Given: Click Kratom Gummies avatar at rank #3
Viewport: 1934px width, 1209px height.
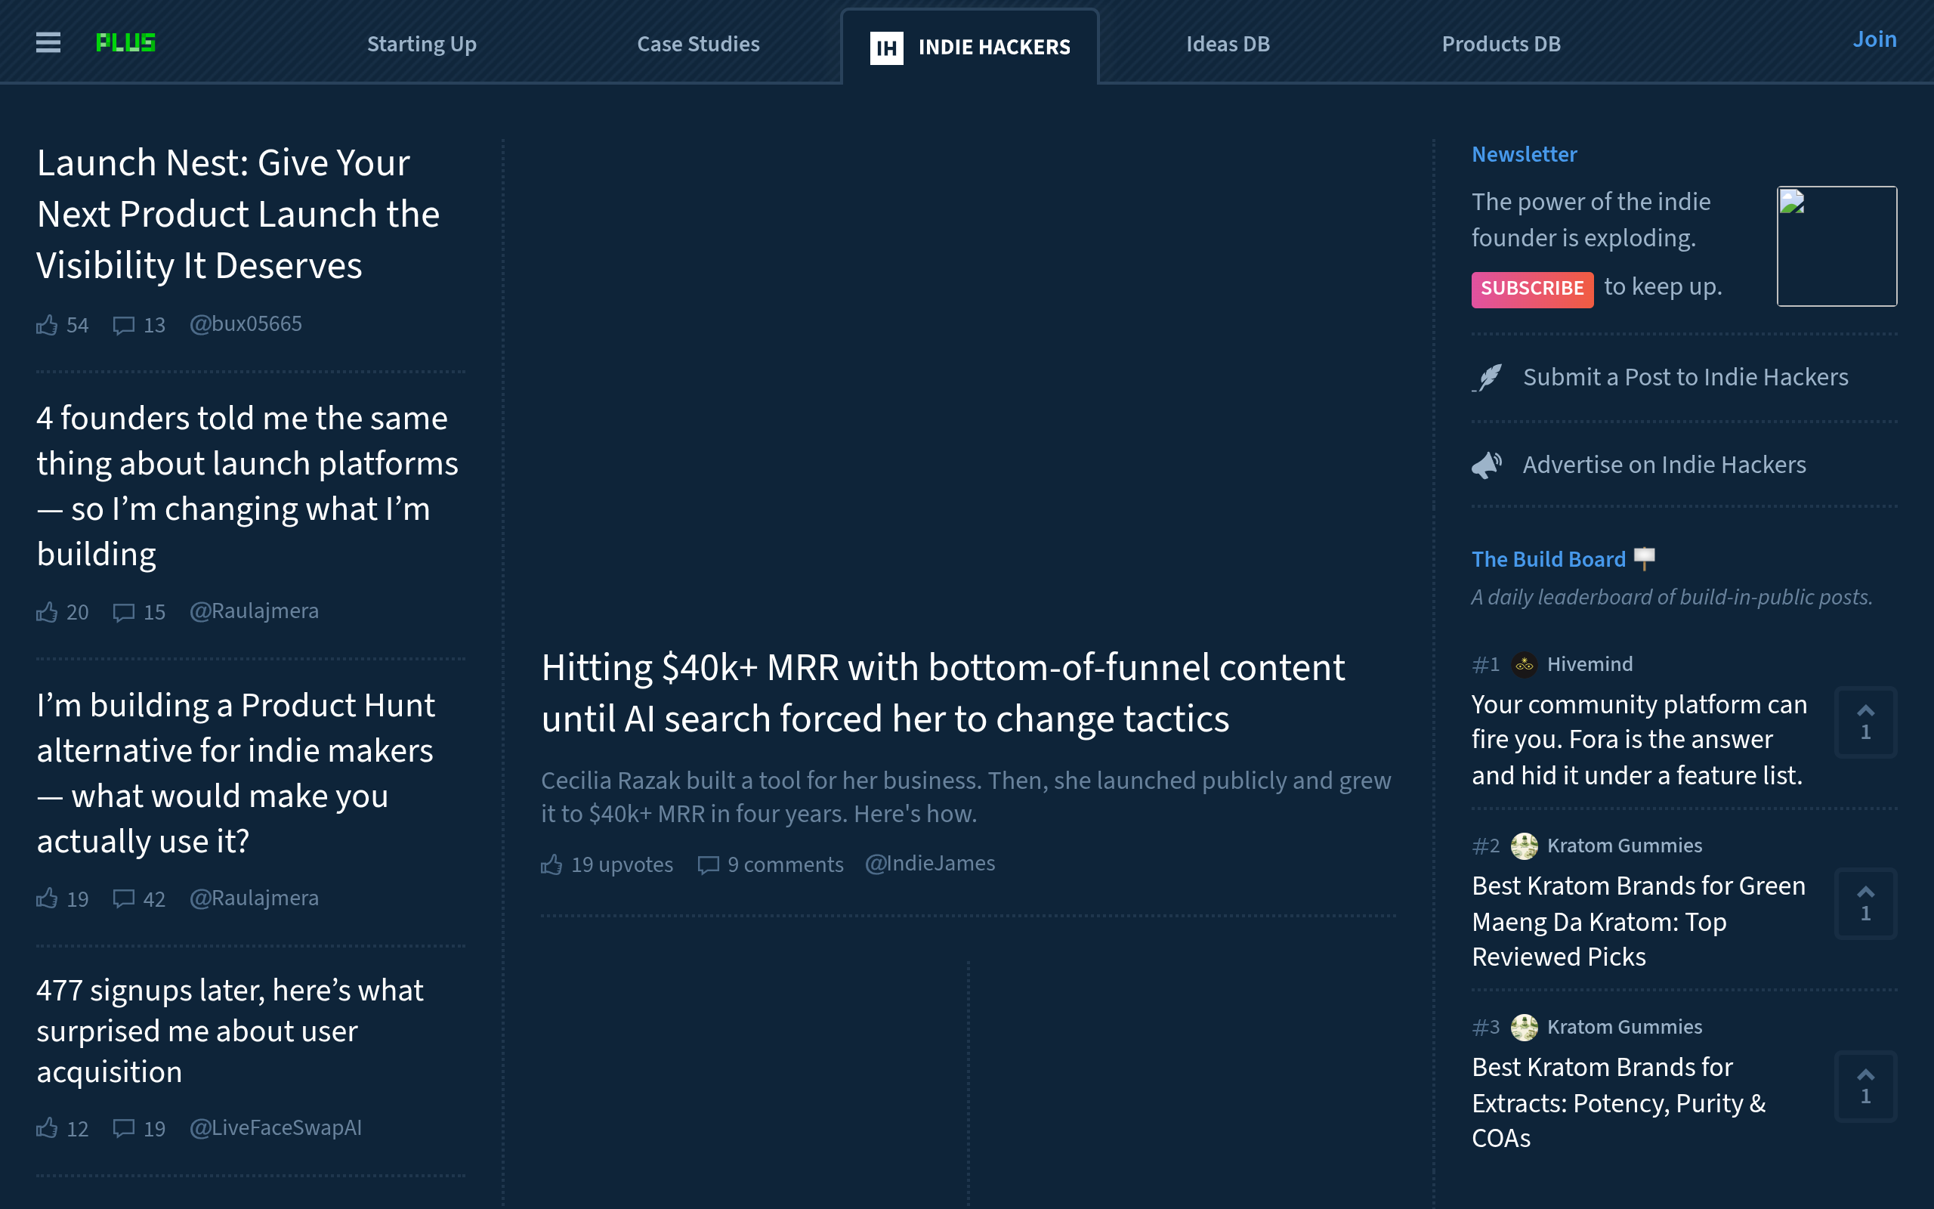Looking at the screenshot, I should coord(1524,1028).
